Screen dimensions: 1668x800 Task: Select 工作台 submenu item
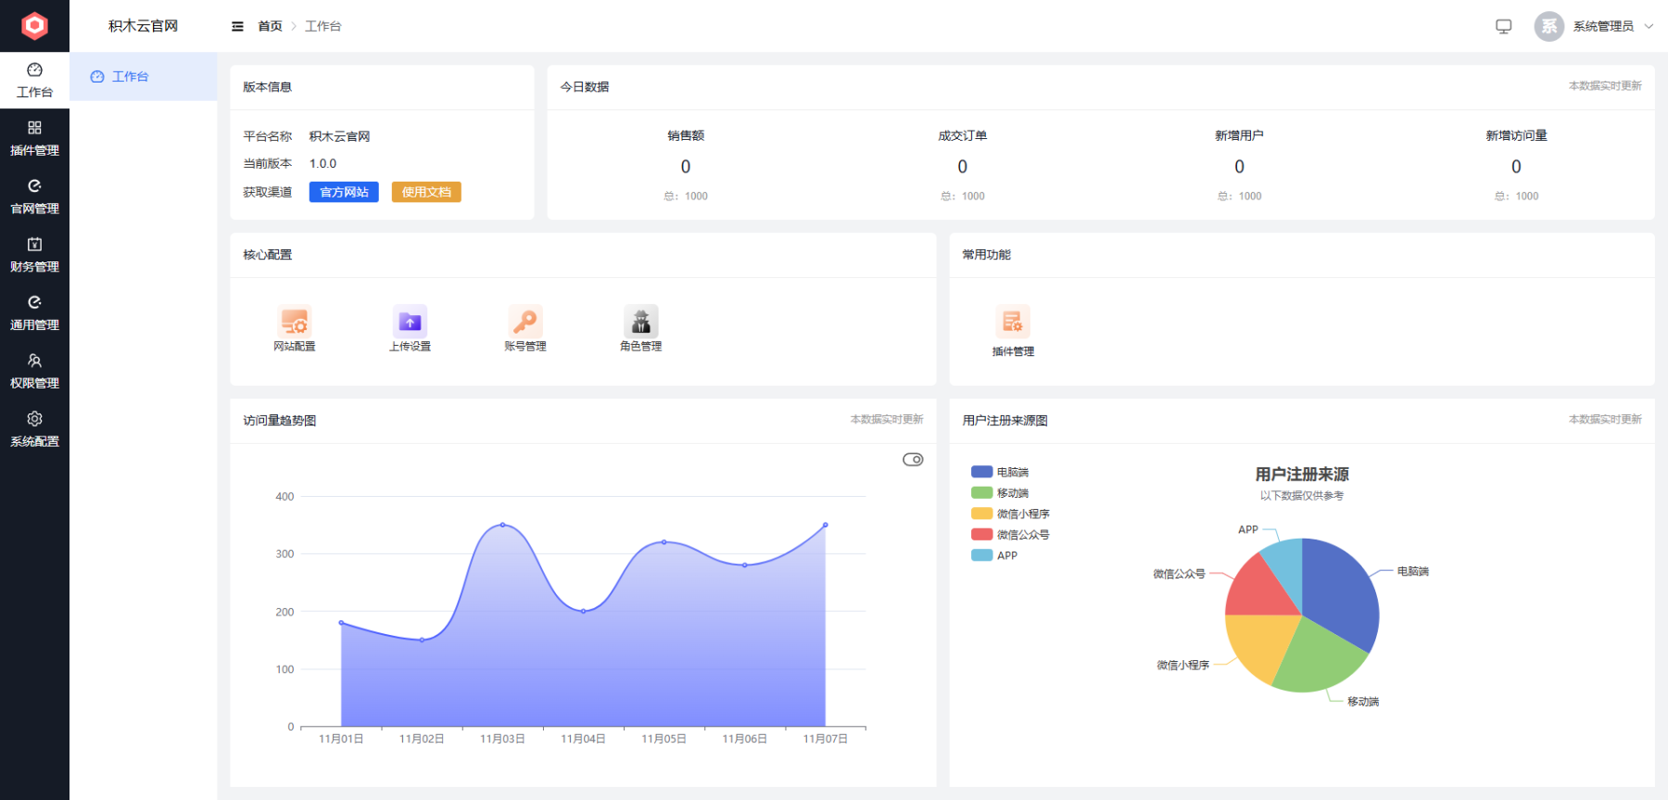pyautogui.click(x=130, y=76)
